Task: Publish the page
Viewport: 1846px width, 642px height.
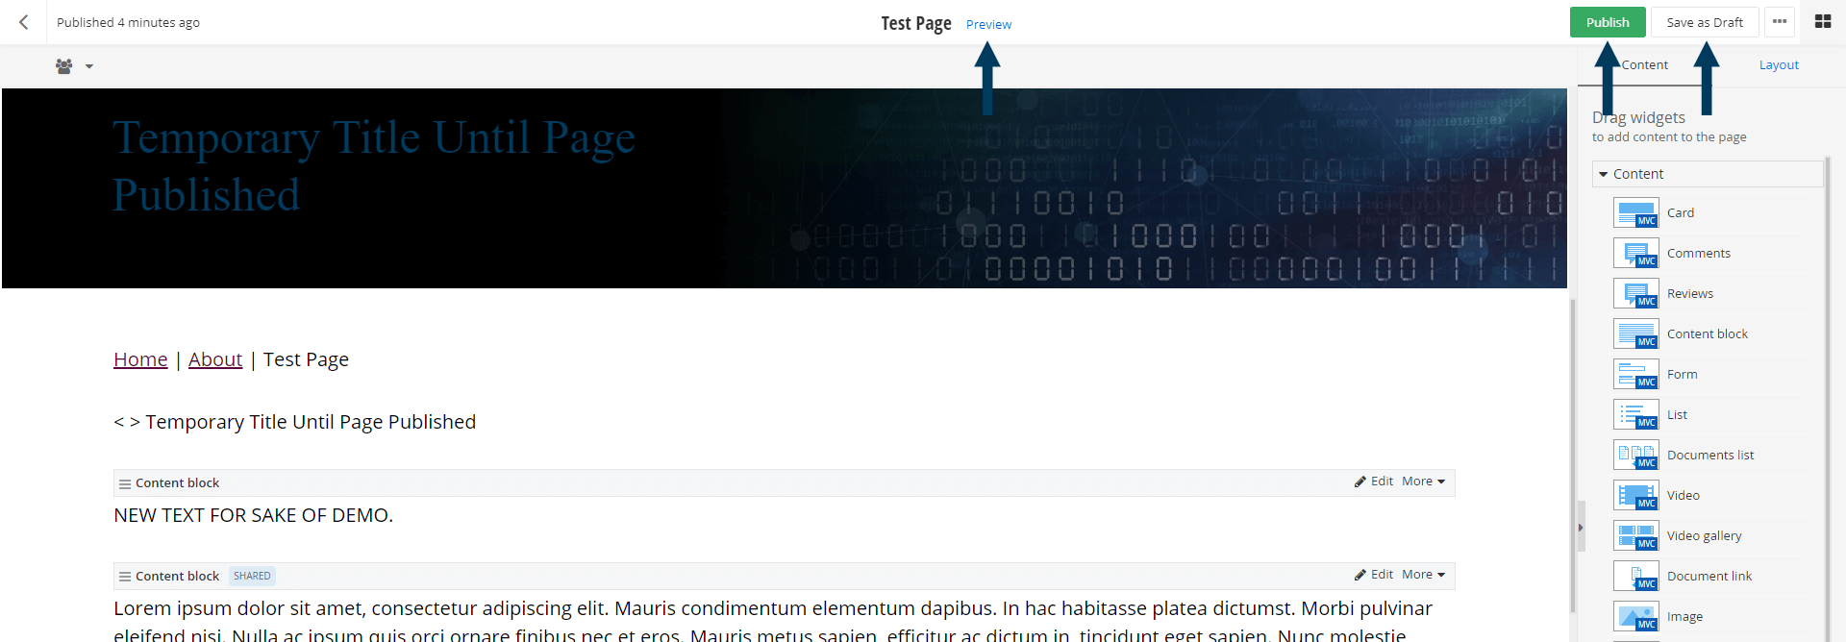Action: (1608, 22)
